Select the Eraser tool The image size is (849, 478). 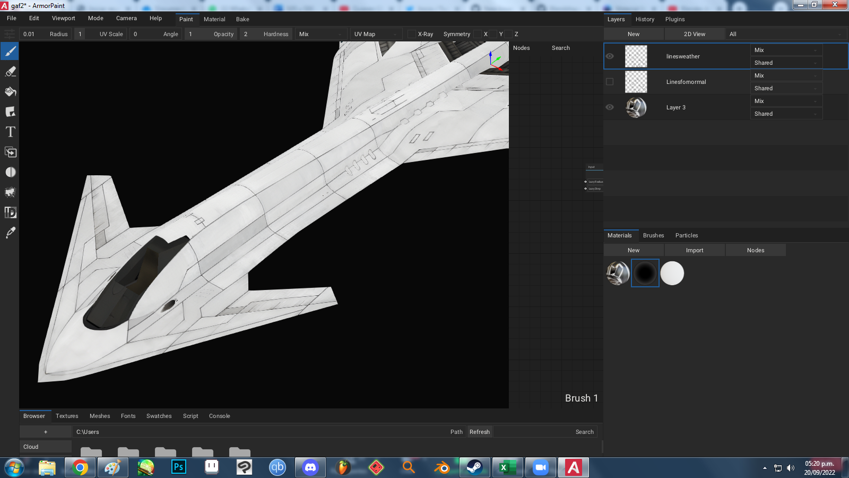tap(10, 71)
